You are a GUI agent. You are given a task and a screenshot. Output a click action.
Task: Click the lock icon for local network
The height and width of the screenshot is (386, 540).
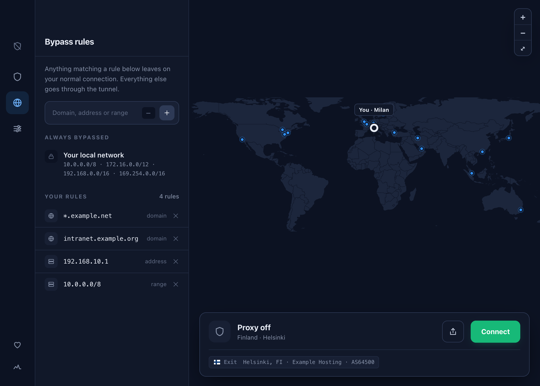click(51, 156)
